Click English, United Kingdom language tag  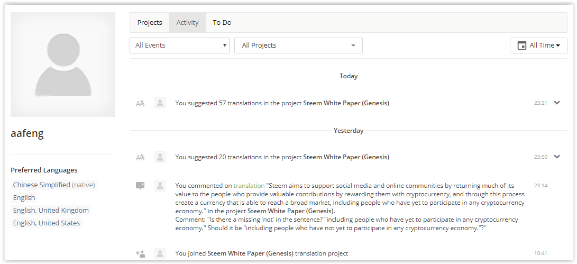pos(51,210)
